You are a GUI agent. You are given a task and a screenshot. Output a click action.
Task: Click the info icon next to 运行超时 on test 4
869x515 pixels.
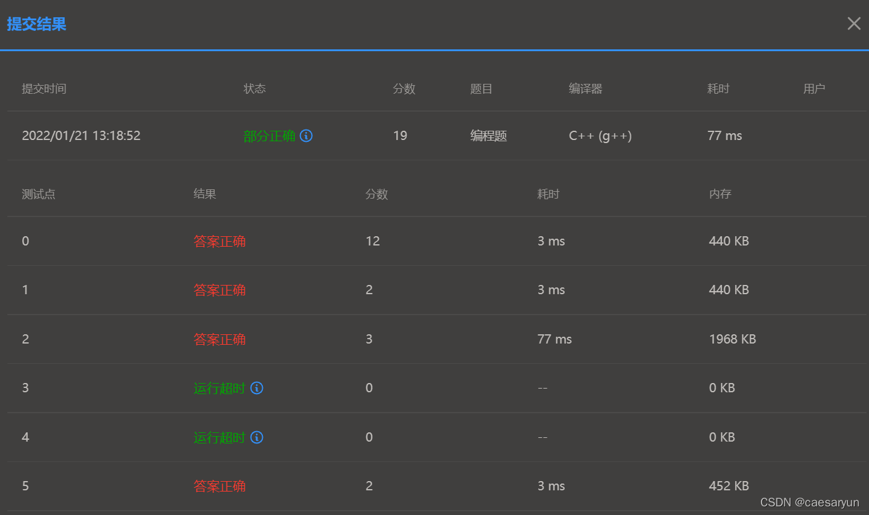tap(257, 437)
